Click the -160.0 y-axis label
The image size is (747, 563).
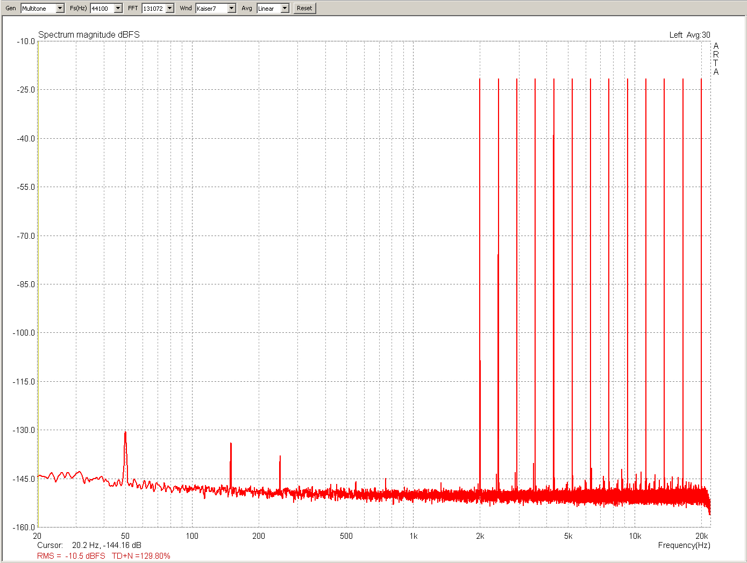(24, 528)
